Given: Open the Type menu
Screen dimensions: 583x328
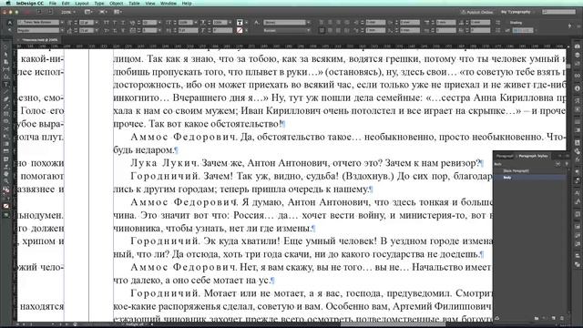Looking at the screenshot, I should pos(99,3).
